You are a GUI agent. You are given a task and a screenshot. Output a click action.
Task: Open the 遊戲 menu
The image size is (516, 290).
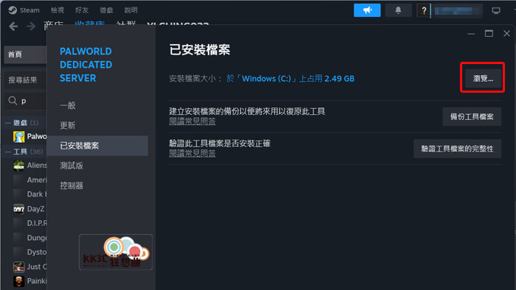106,10
